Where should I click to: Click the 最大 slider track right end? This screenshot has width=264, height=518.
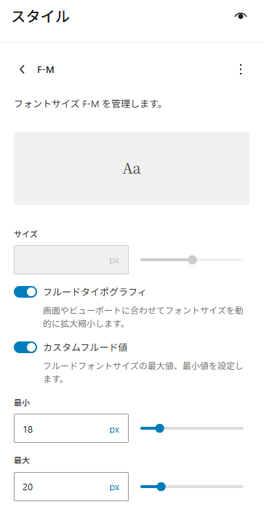point(241,487)
